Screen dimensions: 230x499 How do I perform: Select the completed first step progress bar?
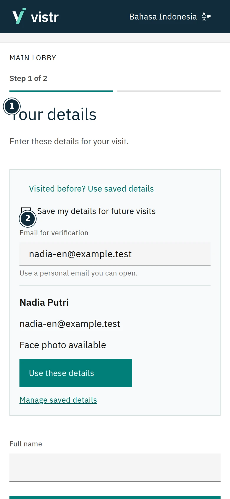pos(61,91)
